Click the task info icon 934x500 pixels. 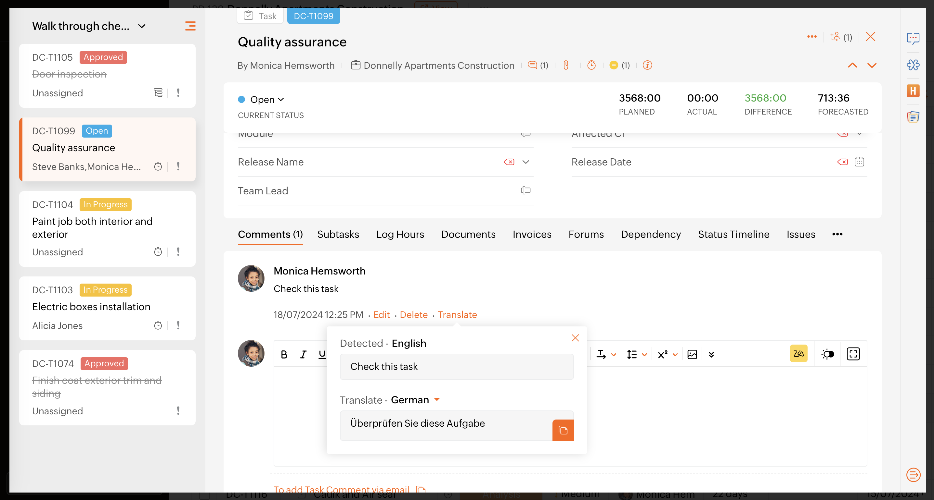pyautogui.click(x=647, y=65)
